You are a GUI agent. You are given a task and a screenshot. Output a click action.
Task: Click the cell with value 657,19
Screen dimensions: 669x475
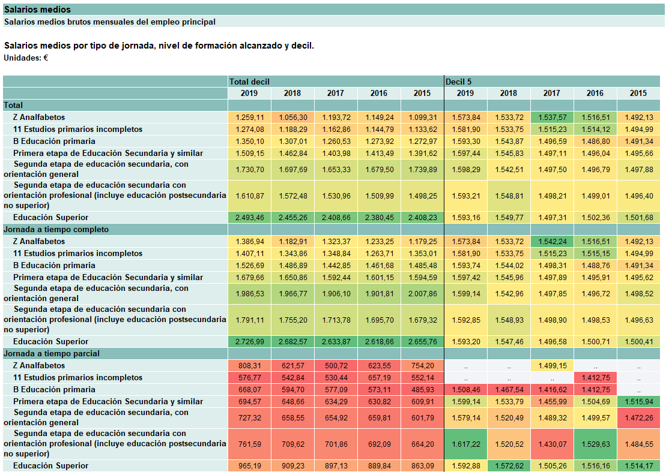click(x=380, y=377)
